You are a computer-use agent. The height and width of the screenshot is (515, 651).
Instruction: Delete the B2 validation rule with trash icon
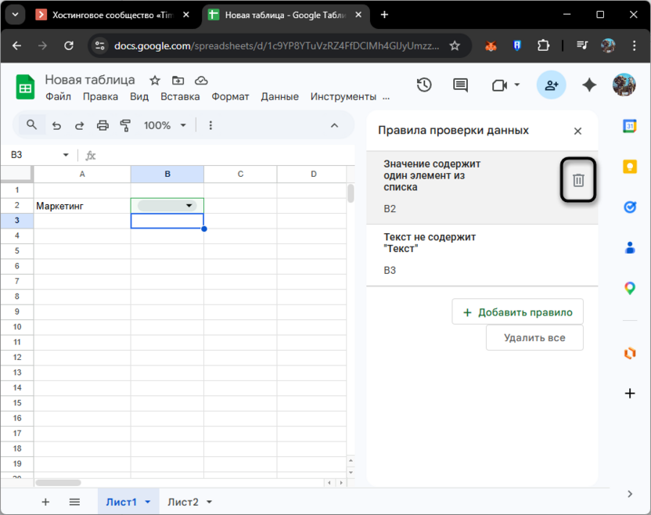578,181
